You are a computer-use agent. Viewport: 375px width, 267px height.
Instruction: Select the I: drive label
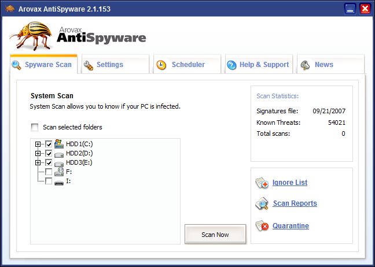pos(68,181)
